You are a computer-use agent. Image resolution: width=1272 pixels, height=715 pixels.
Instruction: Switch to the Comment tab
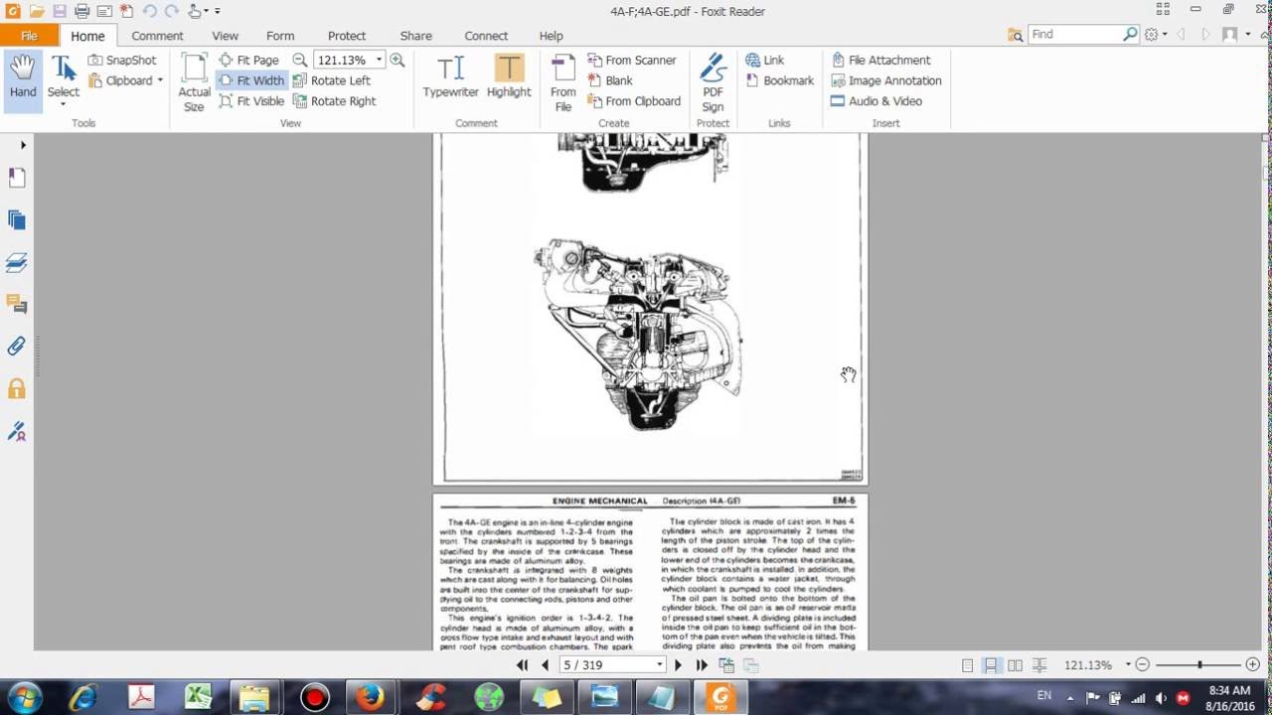[157, 36]
